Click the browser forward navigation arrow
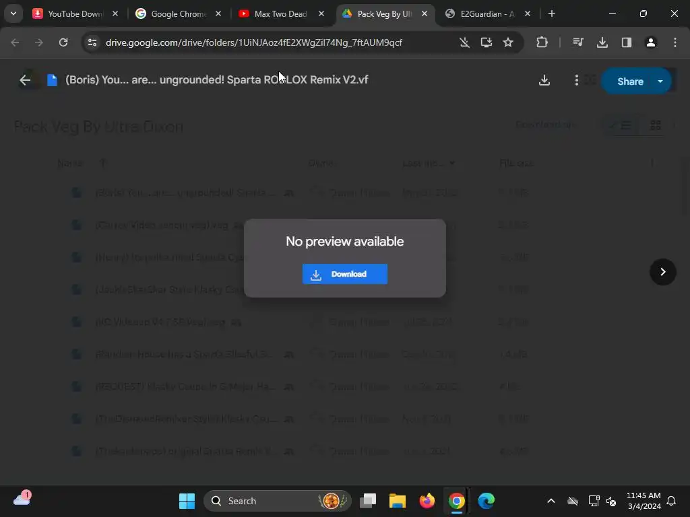Viewport: 690px width, 517px height. (39, 42)
